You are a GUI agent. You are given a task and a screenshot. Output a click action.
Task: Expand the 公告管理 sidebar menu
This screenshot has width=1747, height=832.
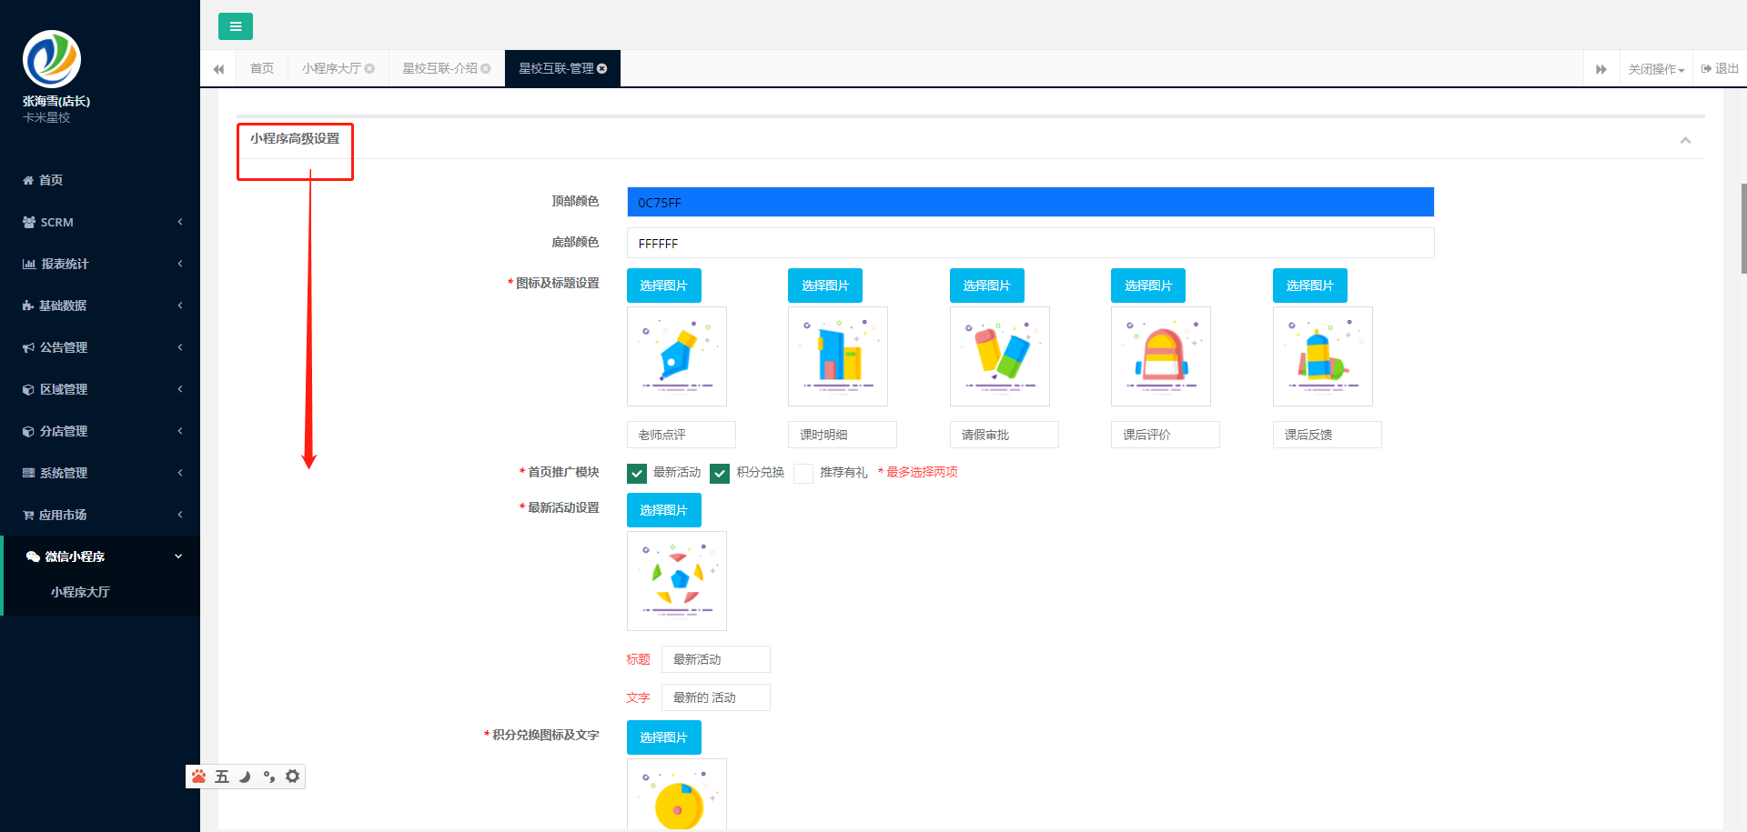point(100,347)
